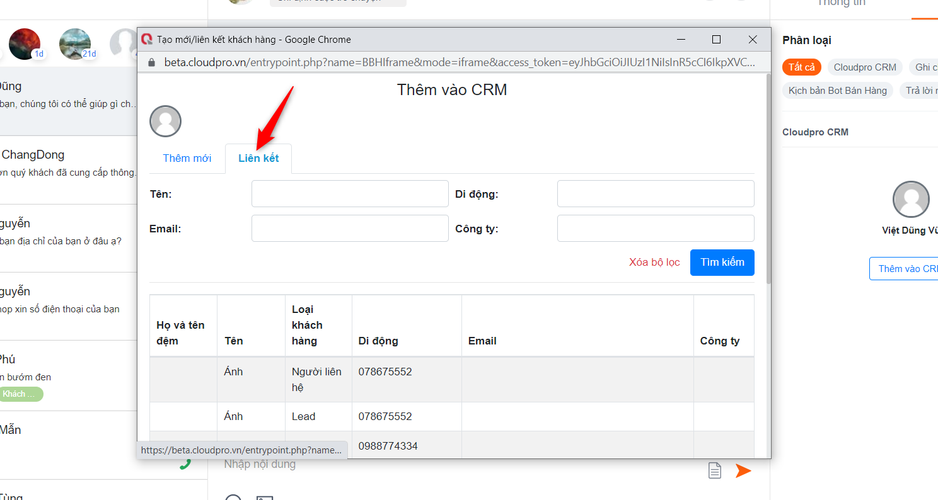This screenshot has width=938, height=500.
Task: Click the green Khách tag on Phú chat
Action: [21, 394]
